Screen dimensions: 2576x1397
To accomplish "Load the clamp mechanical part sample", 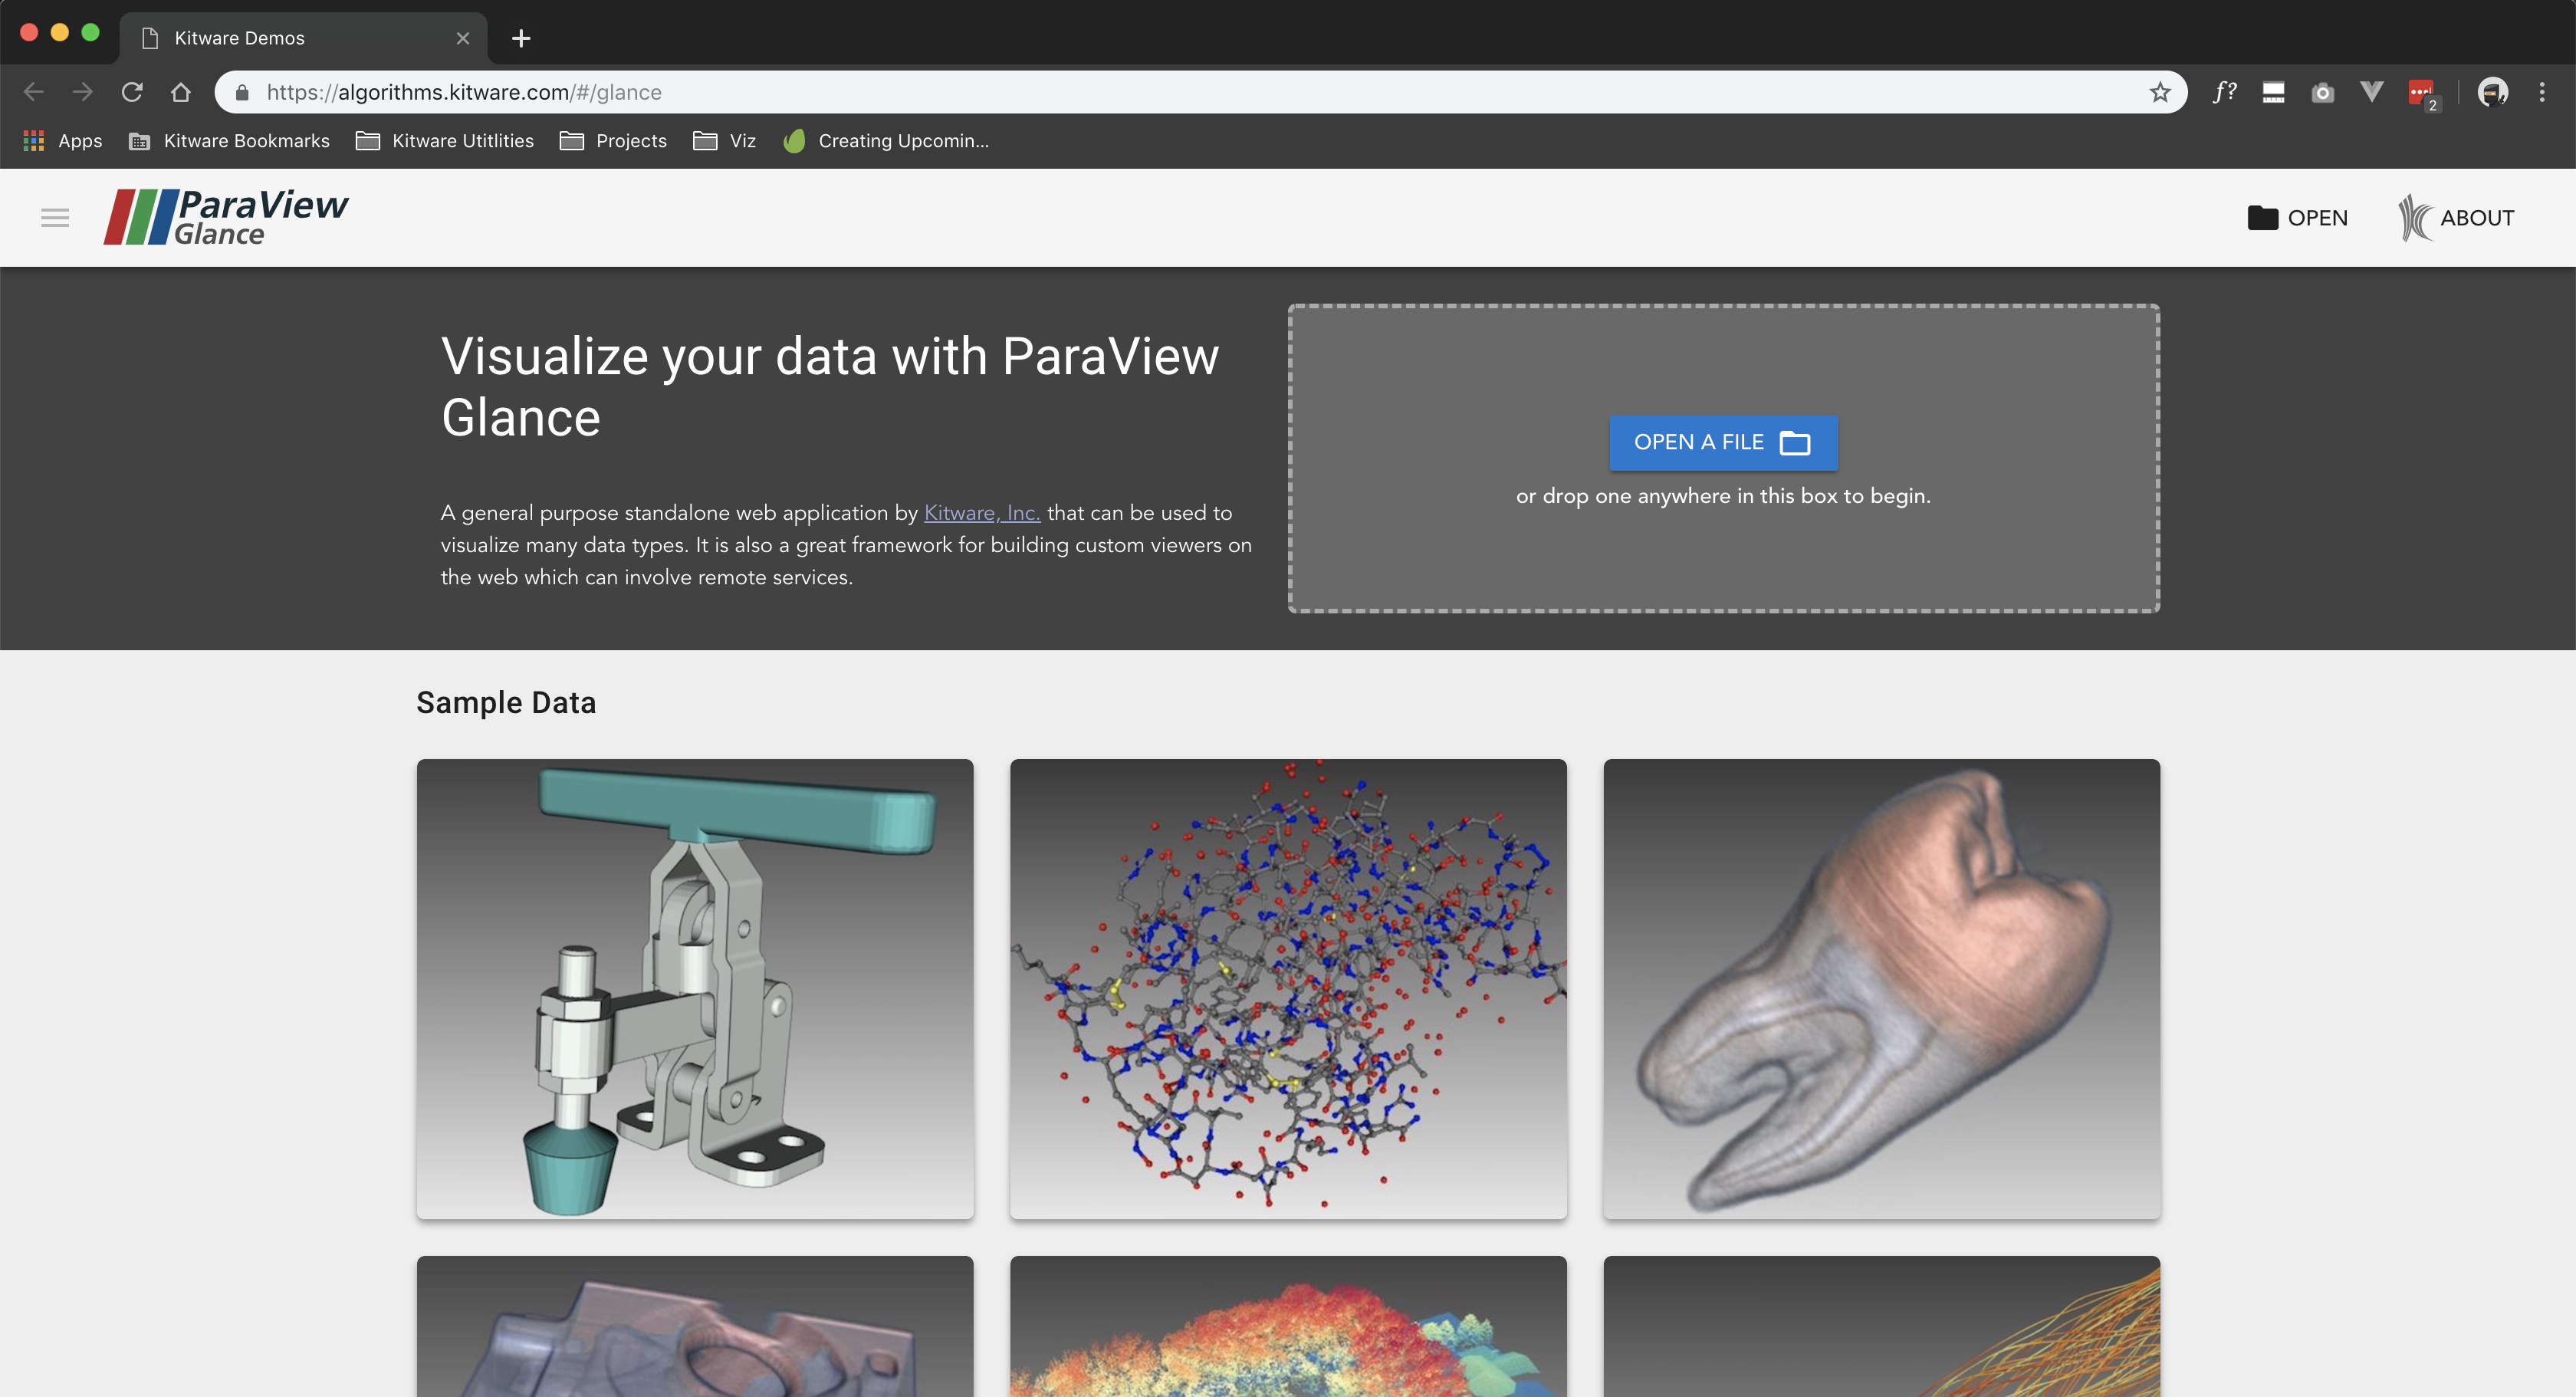I will [x=695, y=988].
